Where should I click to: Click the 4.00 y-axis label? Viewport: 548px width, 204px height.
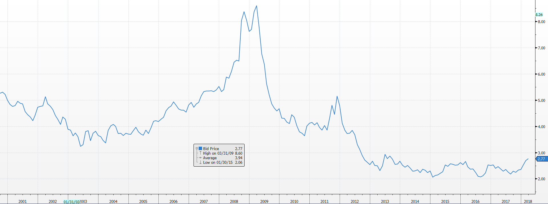pos(541,127)
